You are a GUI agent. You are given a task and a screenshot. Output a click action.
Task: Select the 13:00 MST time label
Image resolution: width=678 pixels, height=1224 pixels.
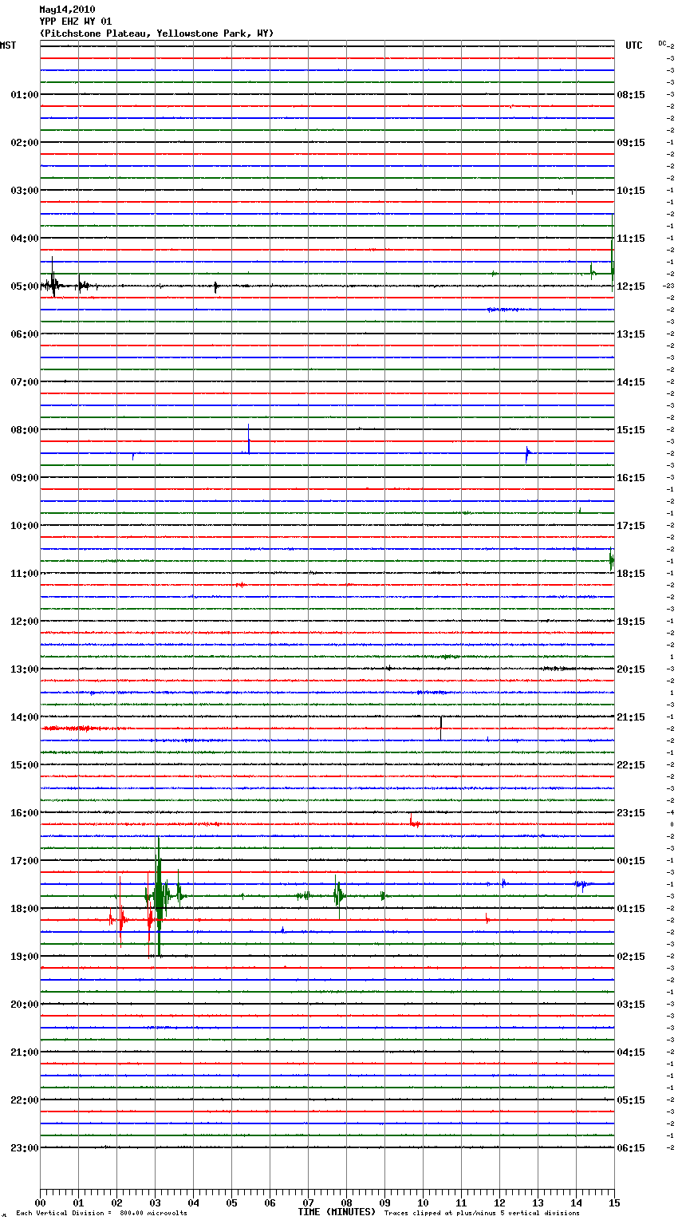[x=25, y=669]
